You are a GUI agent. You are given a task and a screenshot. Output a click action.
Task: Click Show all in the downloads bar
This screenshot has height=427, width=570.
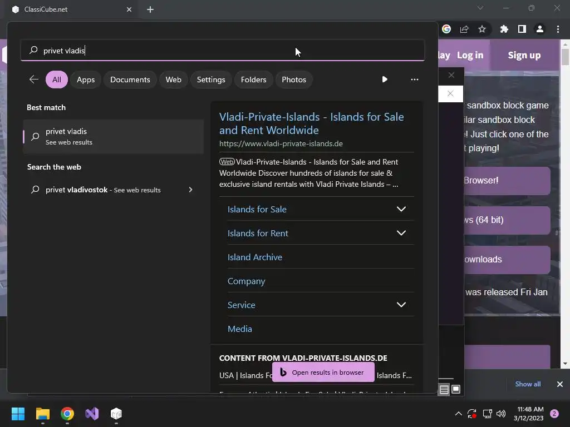pyautogui.click(x=528, y=384)
